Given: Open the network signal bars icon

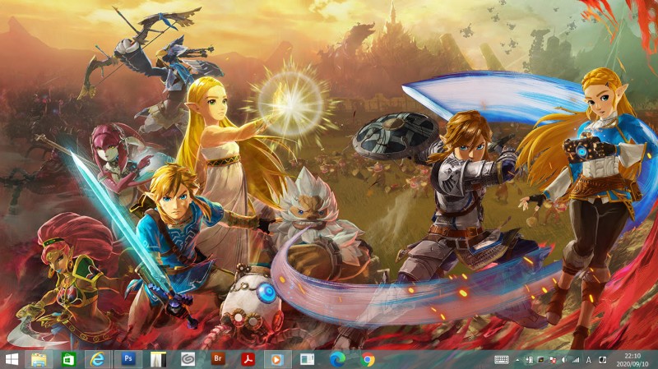Looking at the screenshot, I should point(577,360).
